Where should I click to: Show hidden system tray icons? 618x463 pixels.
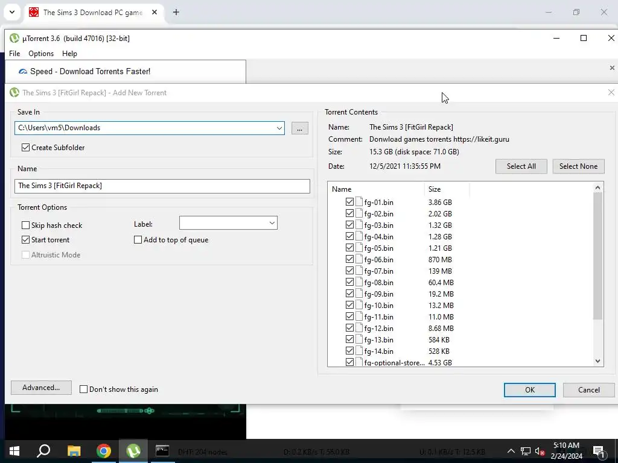511,451
